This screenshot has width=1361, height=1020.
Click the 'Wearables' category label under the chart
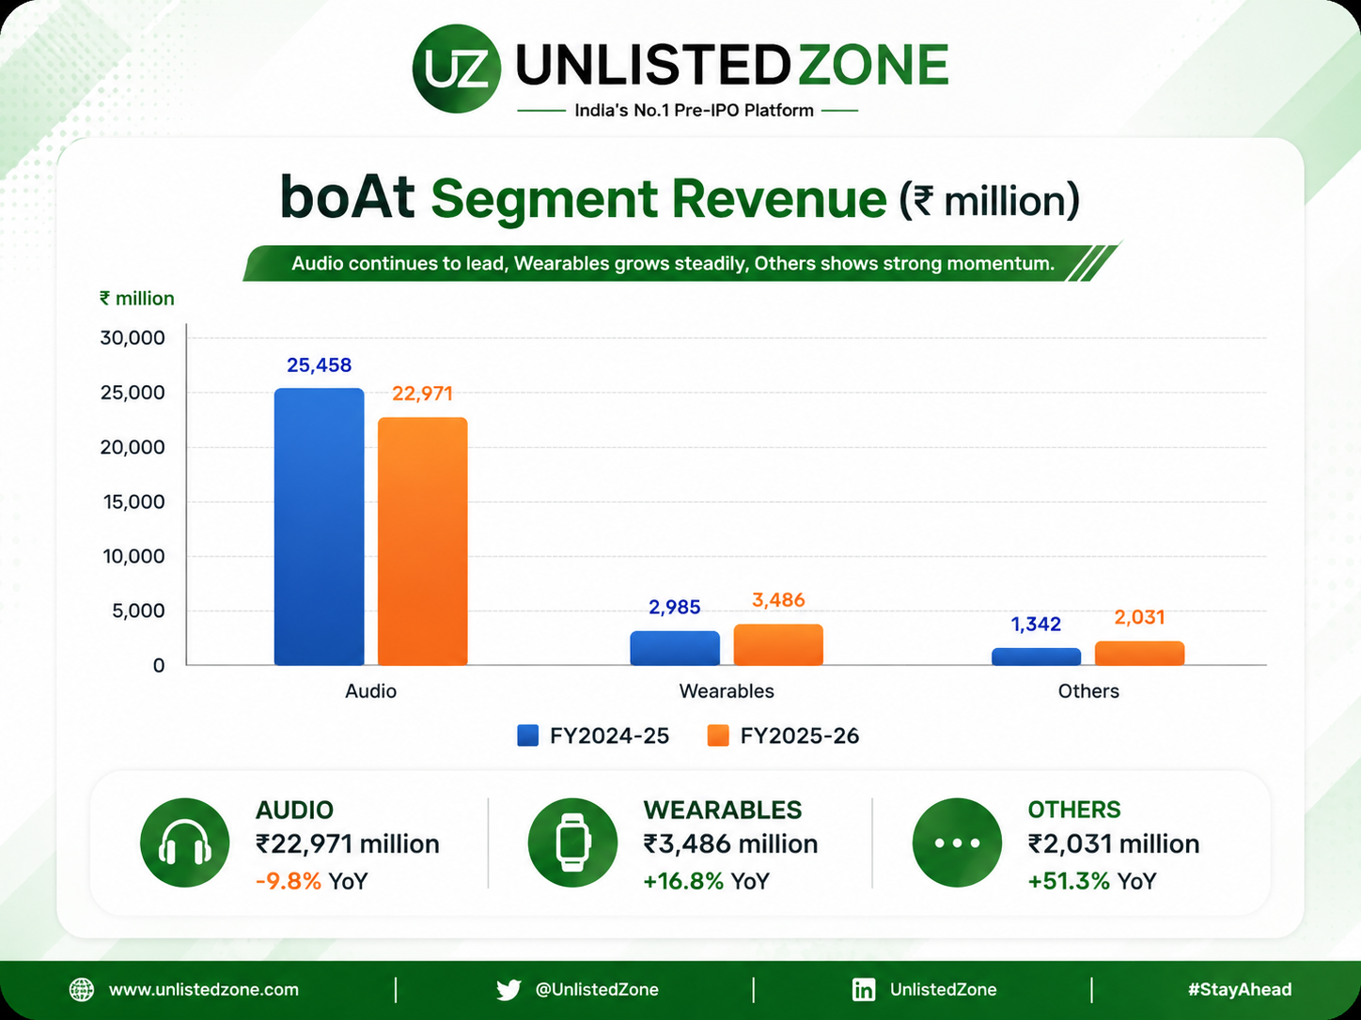tap(727, 691)
